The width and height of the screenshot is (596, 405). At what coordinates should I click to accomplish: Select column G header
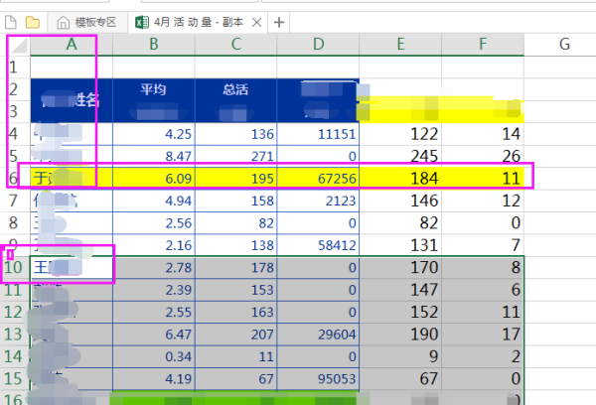click(x=562, y=44)
